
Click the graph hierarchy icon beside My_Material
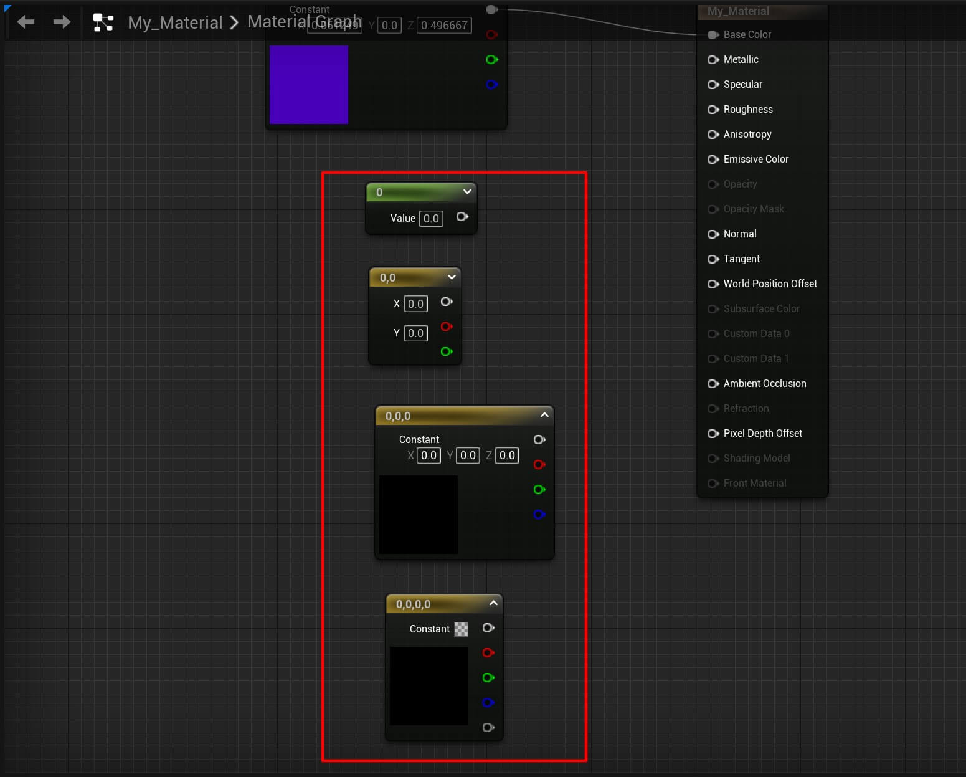click(103, 22)
